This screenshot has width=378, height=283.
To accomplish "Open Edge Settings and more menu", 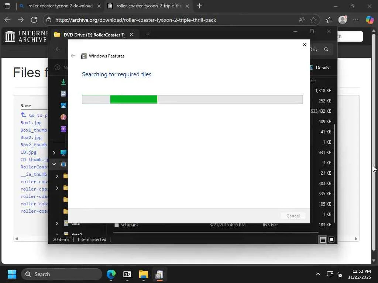I will click(x=356, y=20).
